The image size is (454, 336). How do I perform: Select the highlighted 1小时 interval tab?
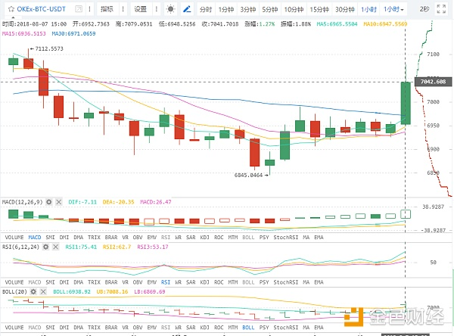(x=368, y=10)
